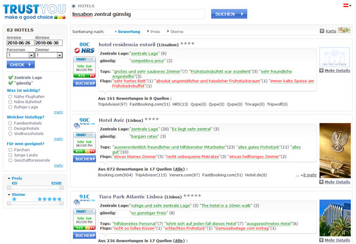Open the Karte map link
Image resolution: width=356 pixels, height=244 pixels.
331,31
